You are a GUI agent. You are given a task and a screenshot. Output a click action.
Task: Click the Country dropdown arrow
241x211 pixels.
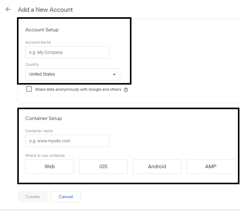point(114,74)
